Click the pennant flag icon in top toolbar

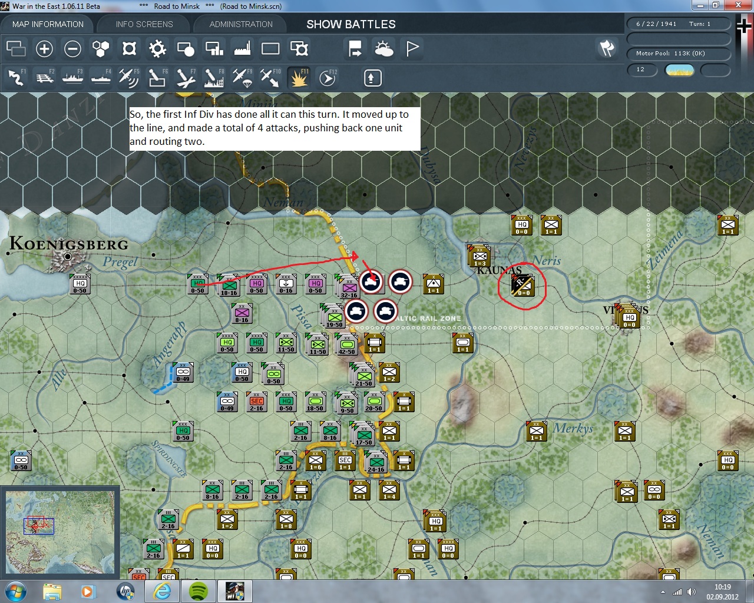pyautogui.click(x=412, y=49)
